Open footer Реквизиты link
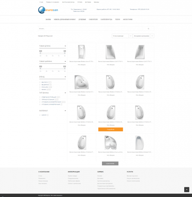Screen dimensions: 192x197 (42, 179)
